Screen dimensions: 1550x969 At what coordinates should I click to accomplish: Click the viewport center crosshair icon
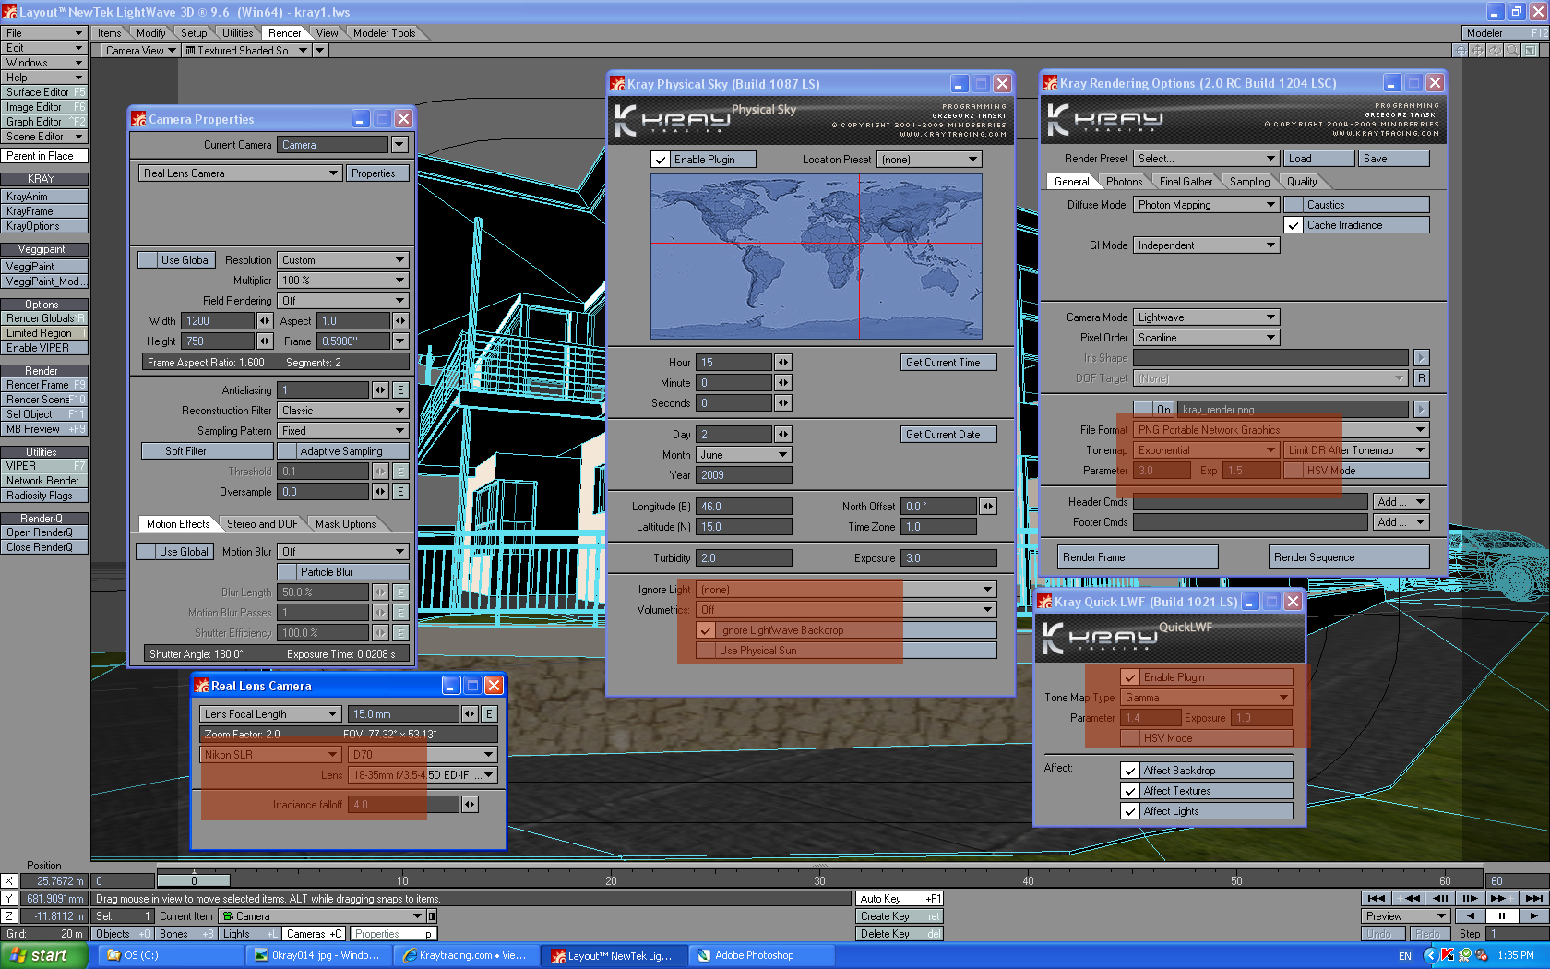coord(1461,51)
